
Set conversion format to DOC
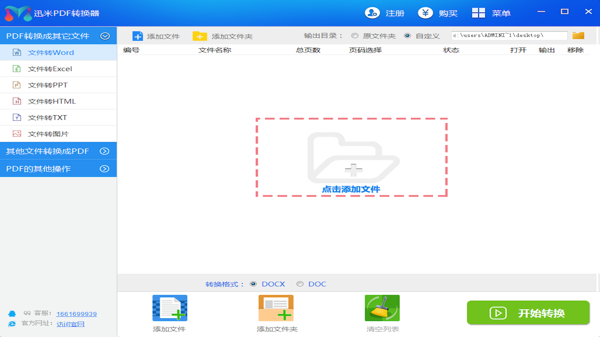[x=299, y=284]
